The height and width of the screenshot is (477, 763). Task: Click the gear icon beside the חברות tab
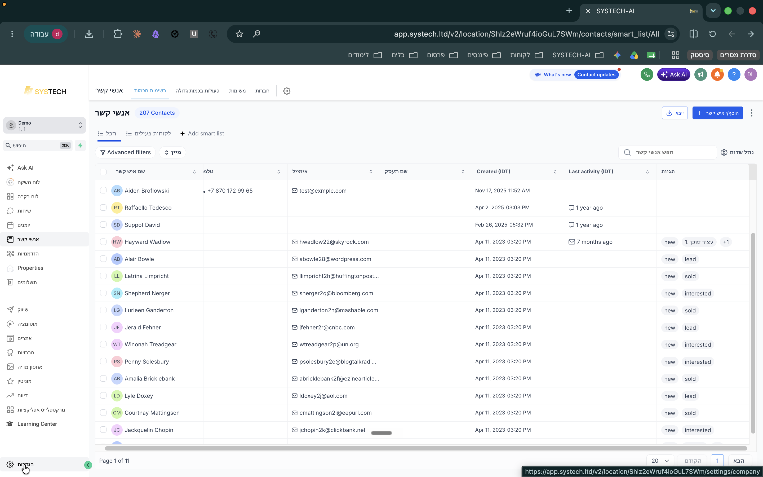[287, 91]
